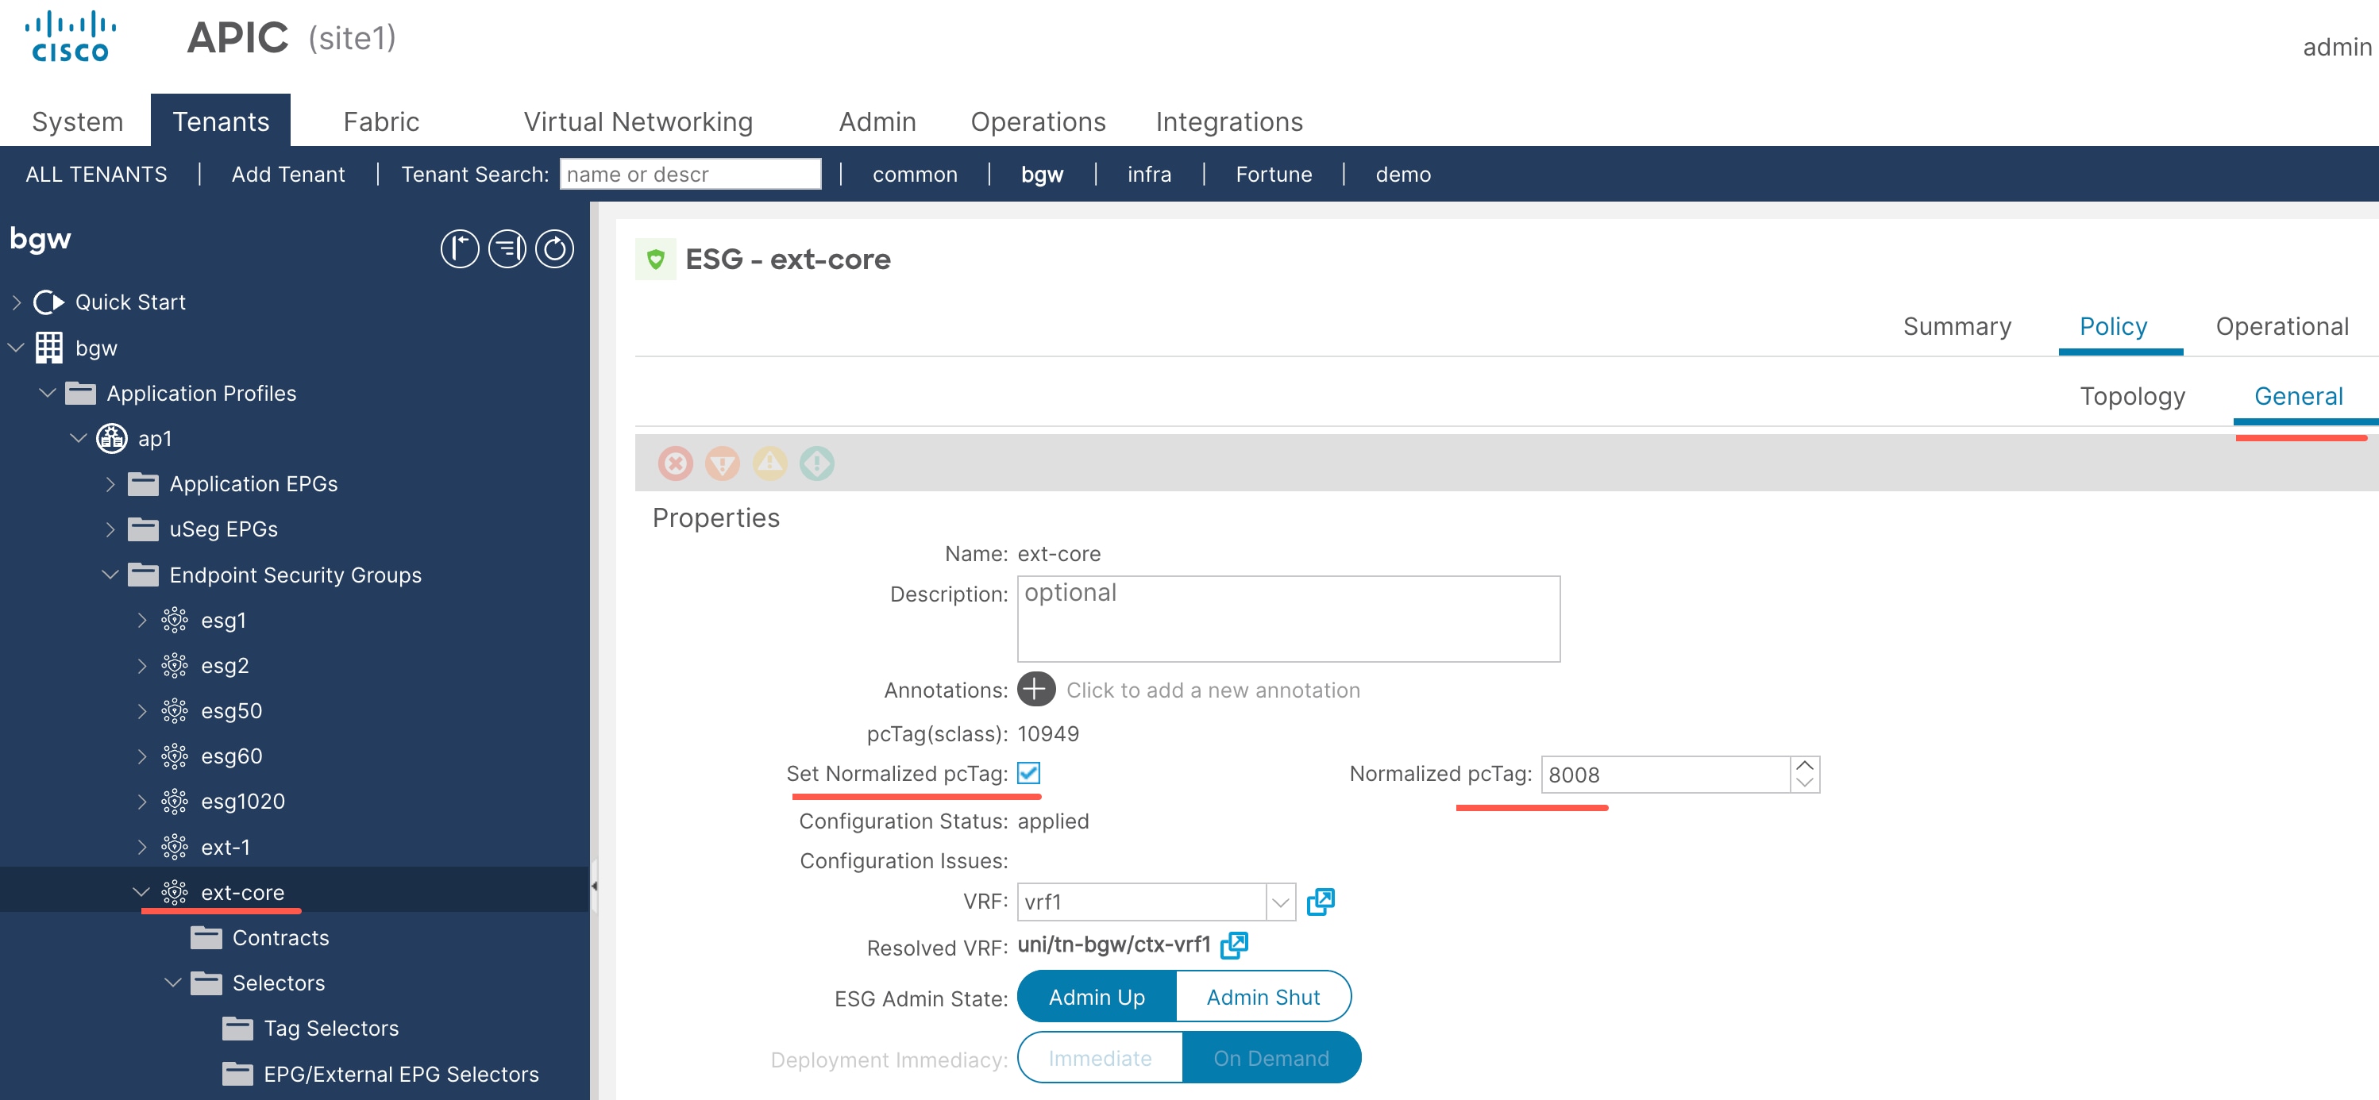Viewport: 2379px width, 1100px height.
Task: Click the ext-core ESG icon in tree
Action: click(175, 892)
